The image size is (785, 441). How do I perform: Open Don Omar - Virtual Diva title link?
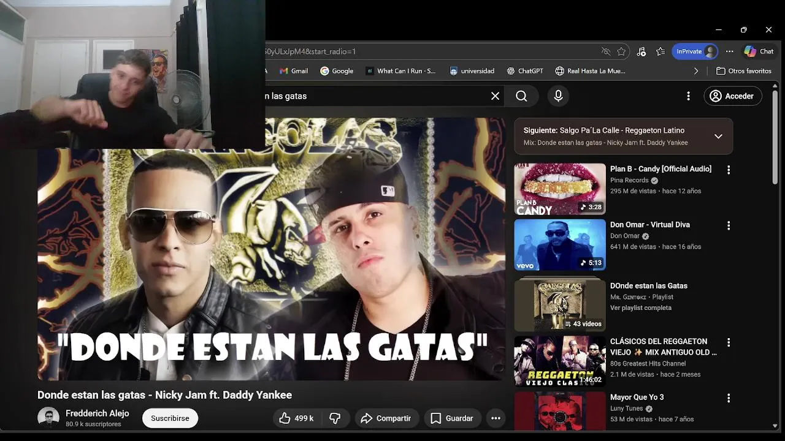tap(649, 225)
